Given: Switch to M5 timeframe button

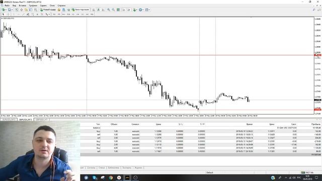Looking at the screenshot, I should (x=59, y=15).
